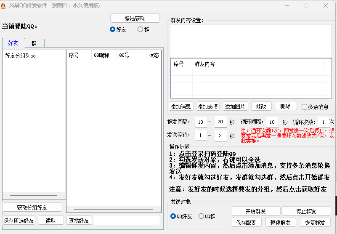Click the 查找好友 button
This screenshot has width=337, height=234.
pos(79,221)
